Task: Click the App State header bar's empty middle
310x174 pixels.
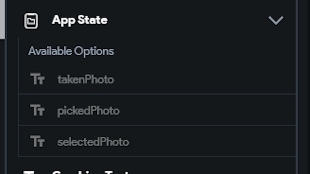Action: pyautogui.click(x=186, y=20)
